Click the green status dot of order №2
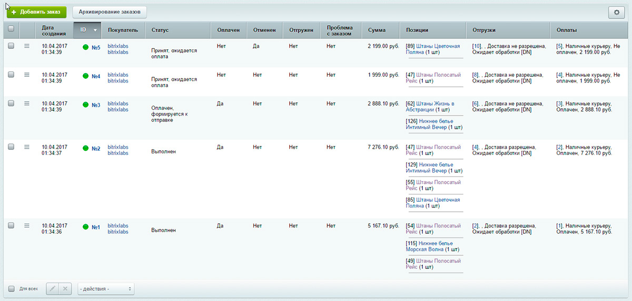This screenshot has height=301, width=632. 85,149
